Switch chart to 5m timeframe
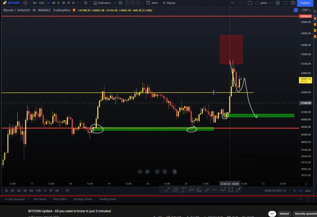 pos(35,3)
